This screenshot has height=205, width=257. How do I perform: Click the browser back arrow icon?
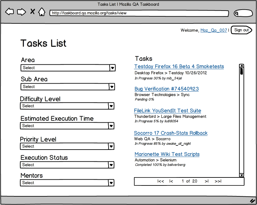[x=10, y=12]
